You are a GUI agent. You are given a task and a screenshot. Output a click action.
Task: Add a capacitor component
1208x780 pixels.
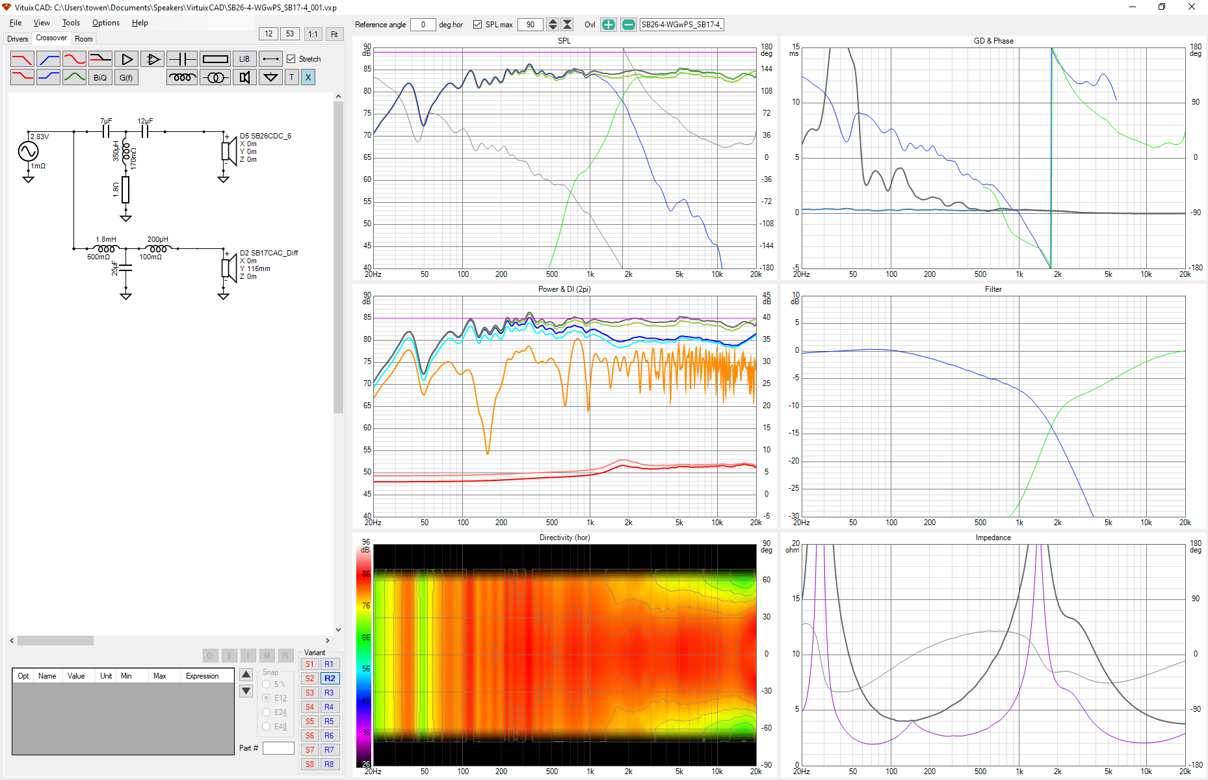coord(182,59)
